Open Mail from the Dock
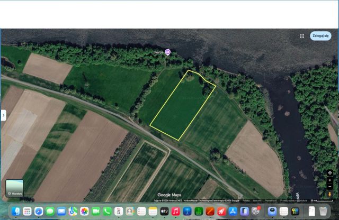Image resolution: width=339 pixels, height=220 pixels. tap(61, 212)
